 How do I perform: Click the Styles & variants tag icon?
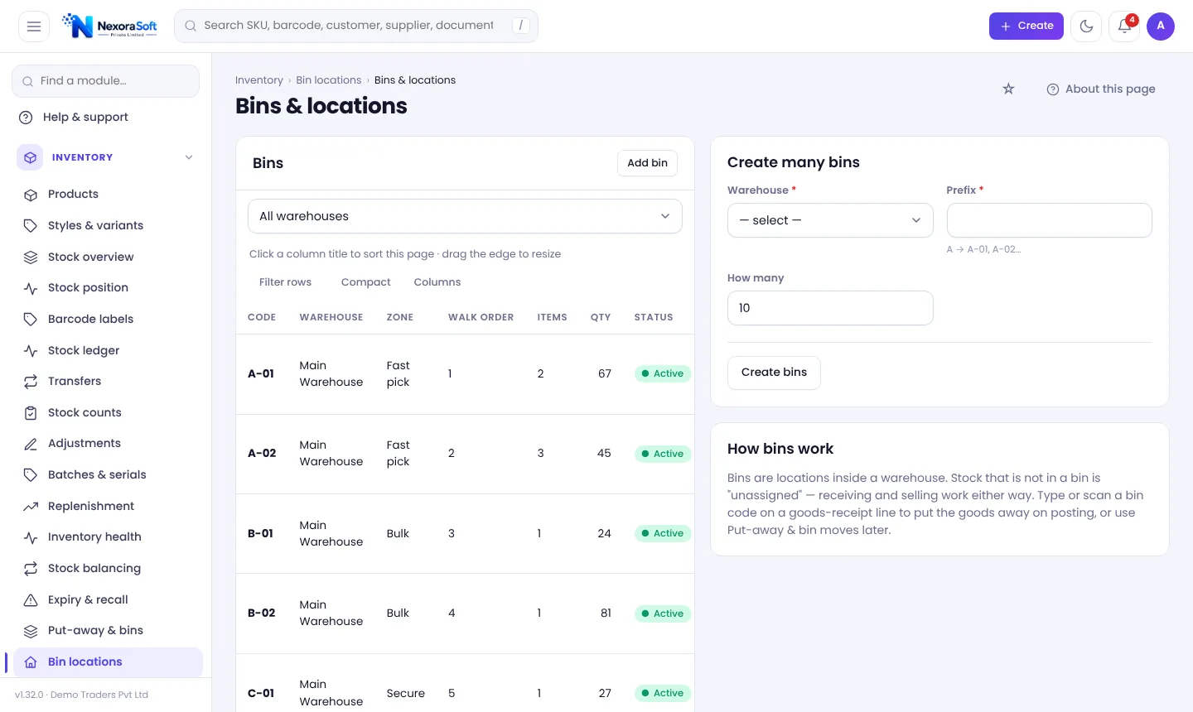(31, 226)
